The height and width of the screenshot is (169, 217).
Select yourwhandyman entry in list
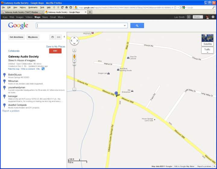tap(17, 88)
